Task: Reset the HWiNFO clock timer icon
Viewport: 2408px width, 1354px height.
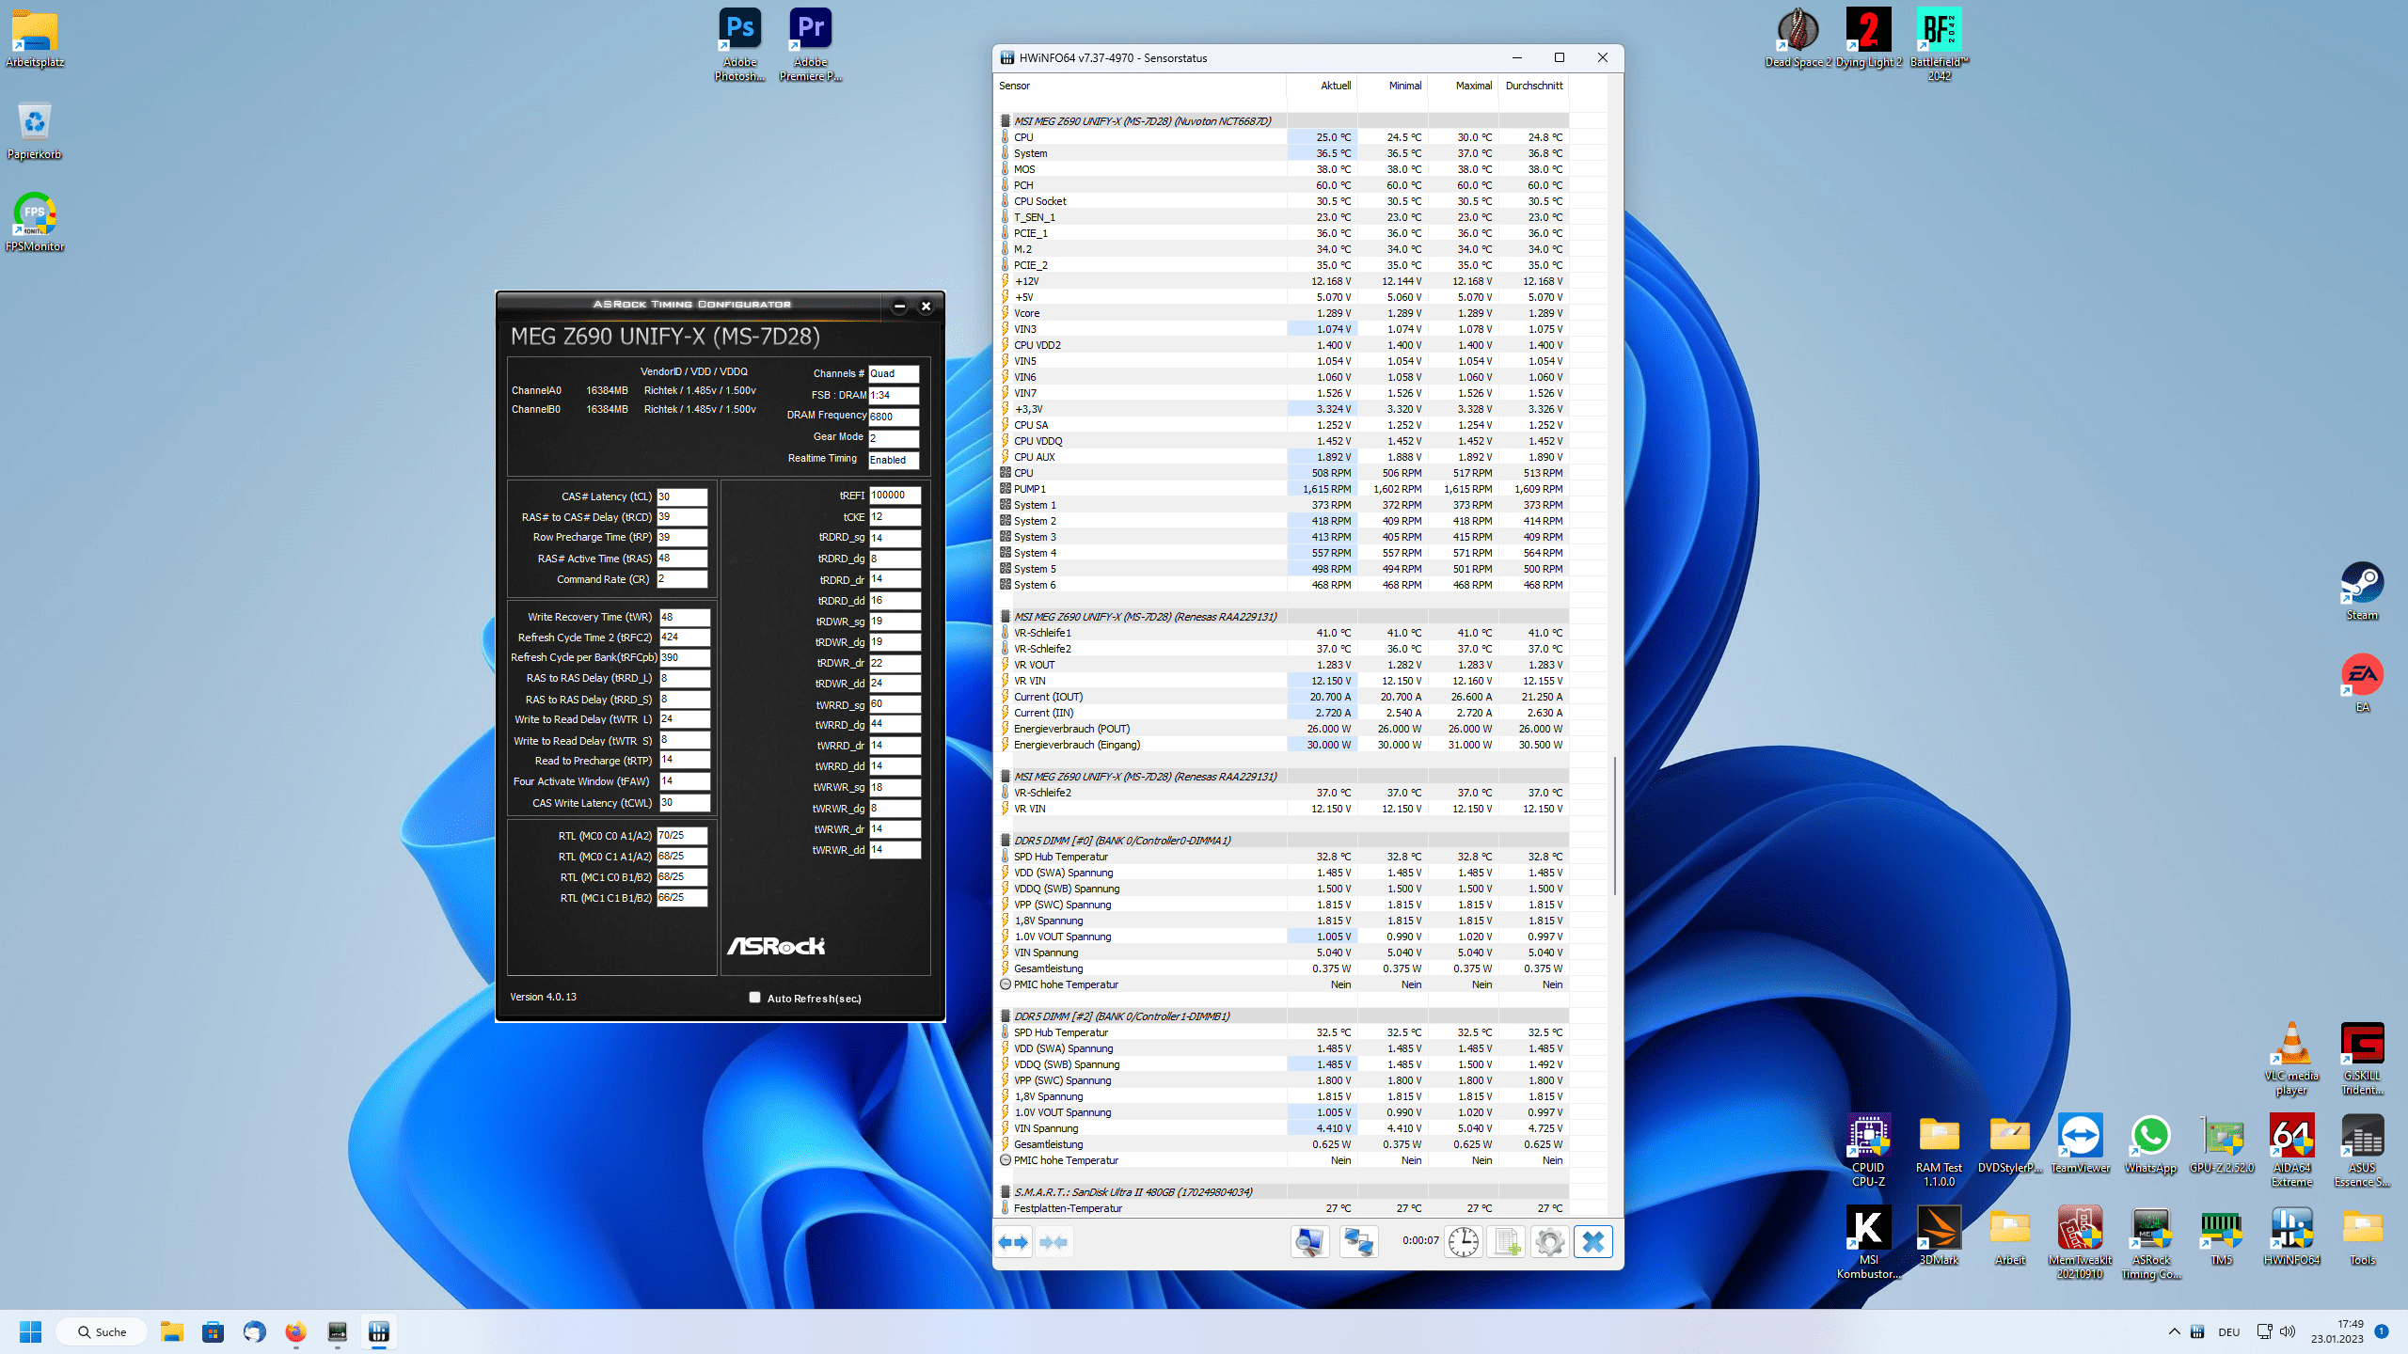Action: [x=1463, y=1242]
